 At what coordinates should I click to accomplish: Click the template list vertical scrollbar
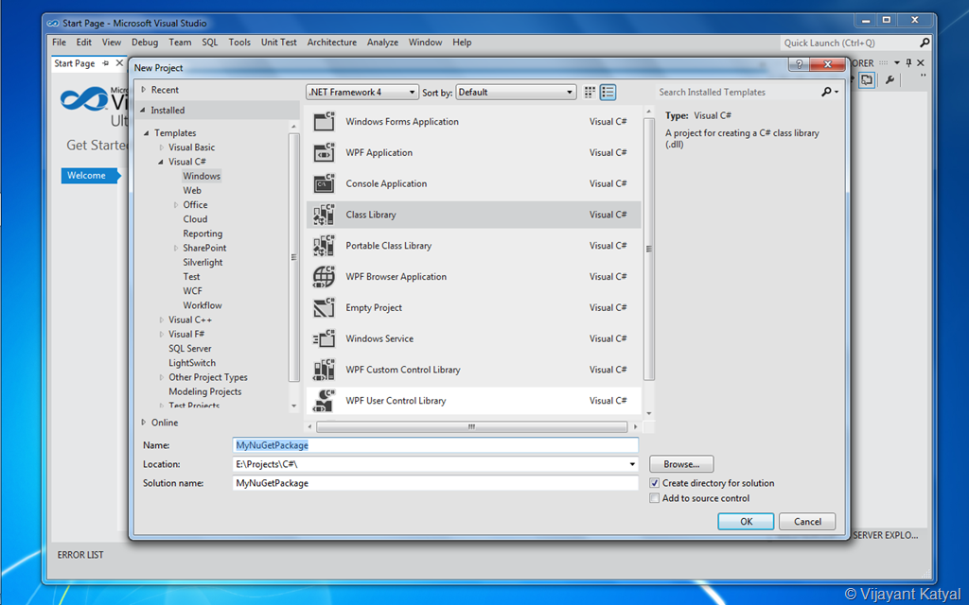pyautogui.click(x=649, y=249)
